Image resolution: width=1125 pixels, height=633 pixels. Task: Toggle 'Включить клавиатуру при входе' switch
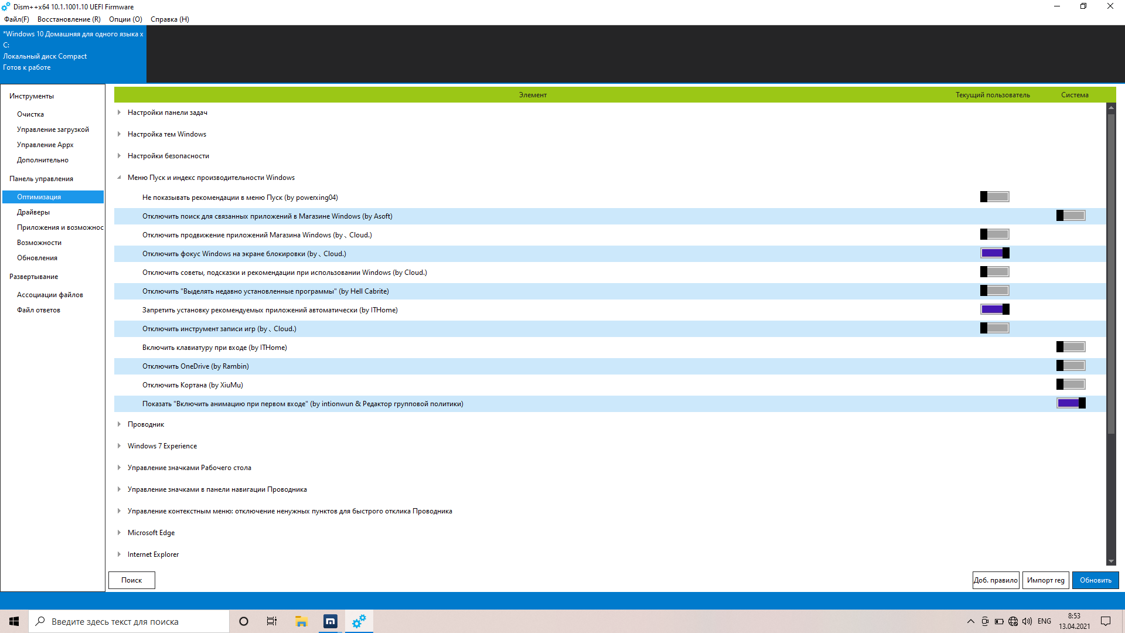tap(1071, 347)
